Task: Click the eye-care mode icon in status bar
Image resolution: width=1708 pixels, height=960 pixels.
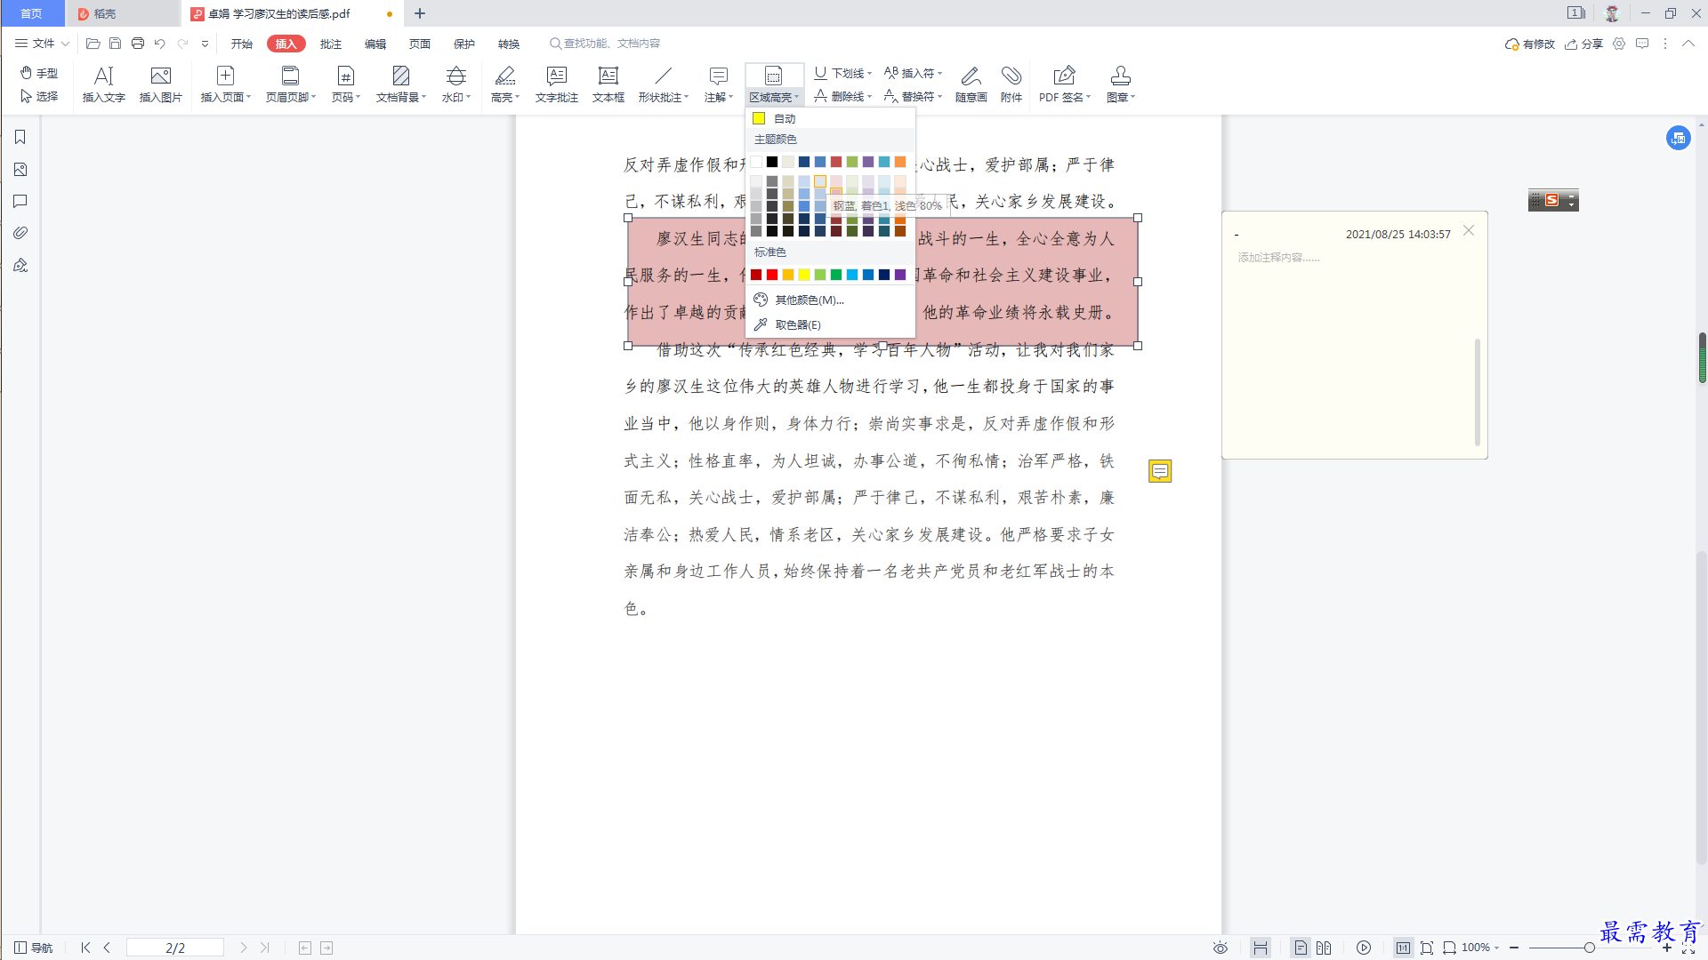Action: (1221, 948)
